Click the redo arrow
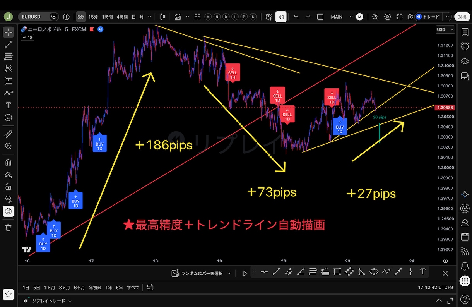The height and width of the screenshot is (307, 472). 308,17
